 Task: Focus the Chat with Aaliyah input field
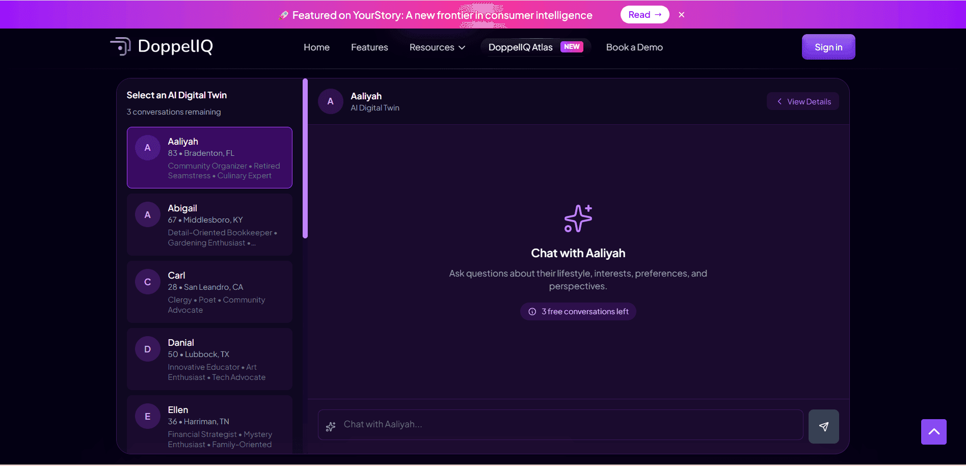tap(566, 425)
